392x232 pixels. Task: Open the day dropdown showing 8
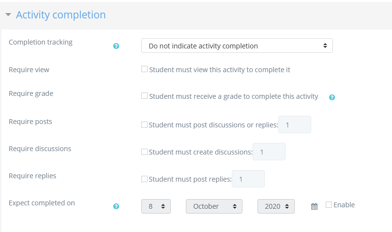(156, 206)
